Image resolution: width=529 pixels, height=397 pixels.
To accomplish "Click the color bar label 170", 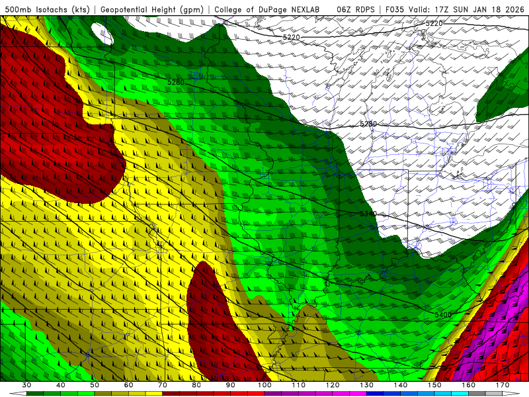I will [503, 385].
